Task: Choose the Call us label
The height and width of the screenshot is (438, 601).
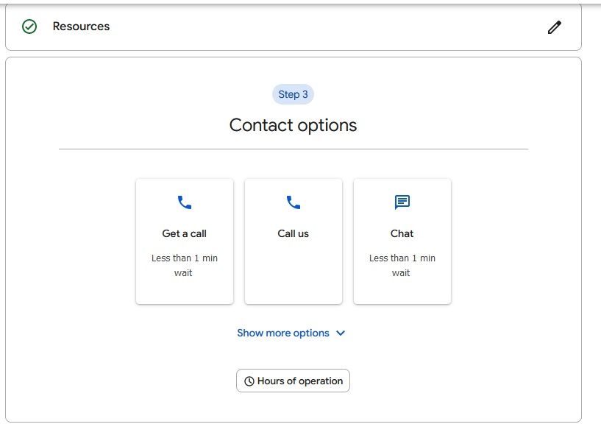Action: click(293, 233)
